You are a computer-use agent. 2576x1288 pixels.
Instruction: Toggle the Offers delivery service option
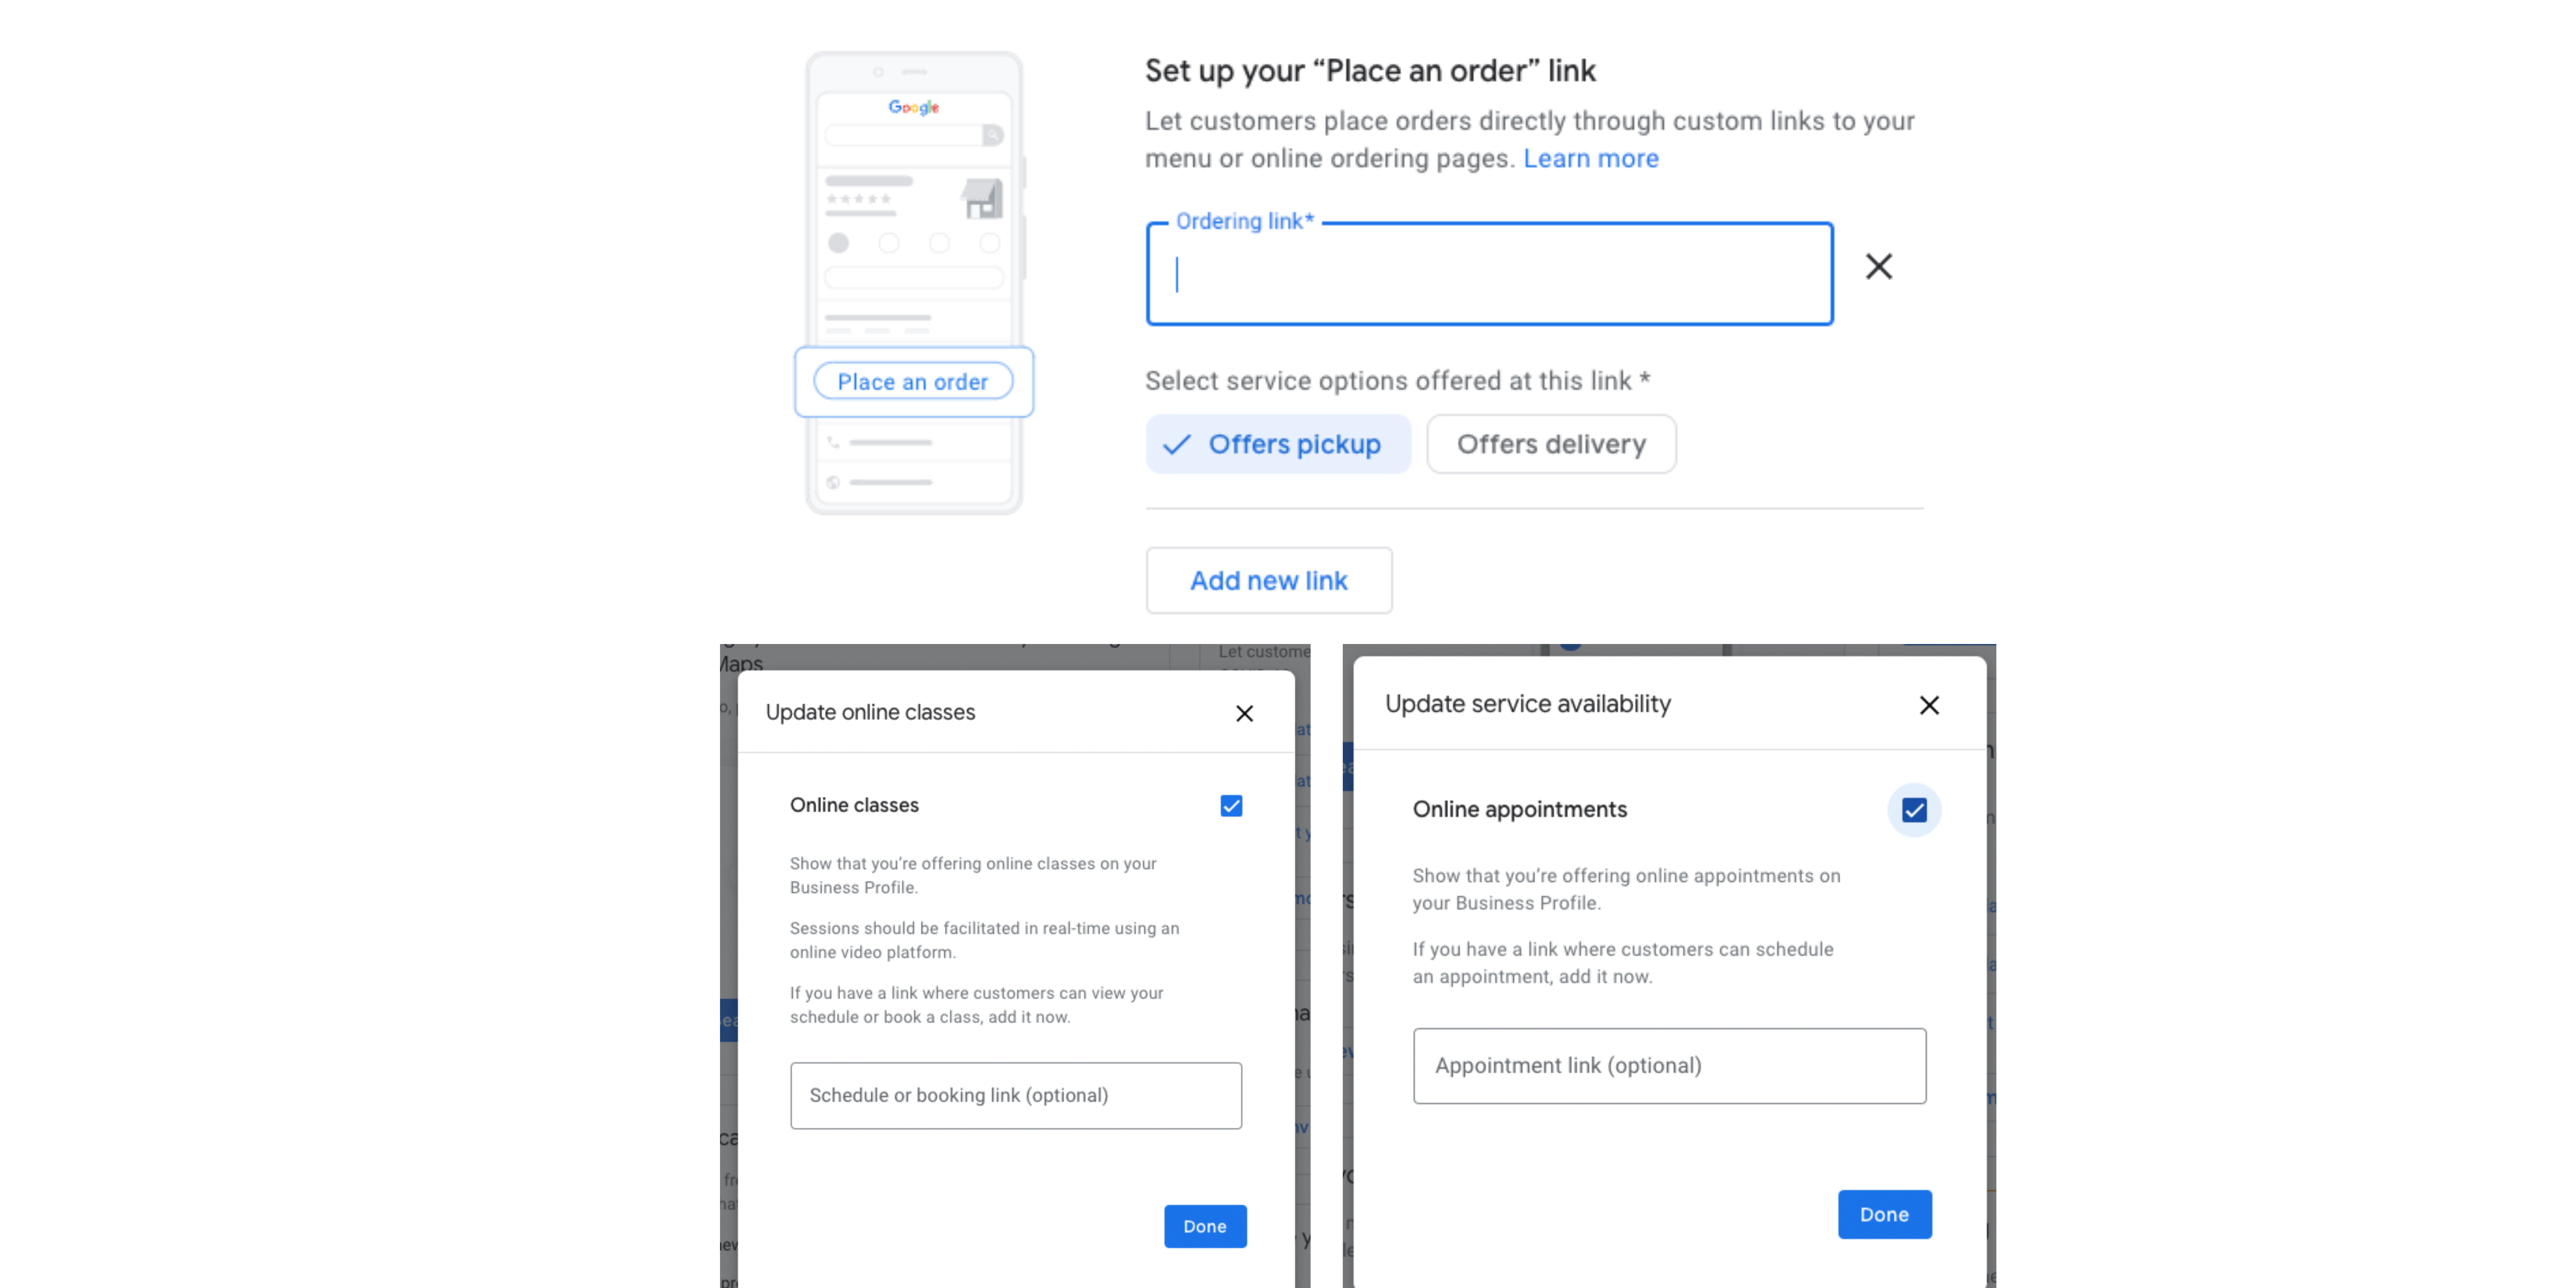point(1551,443)
